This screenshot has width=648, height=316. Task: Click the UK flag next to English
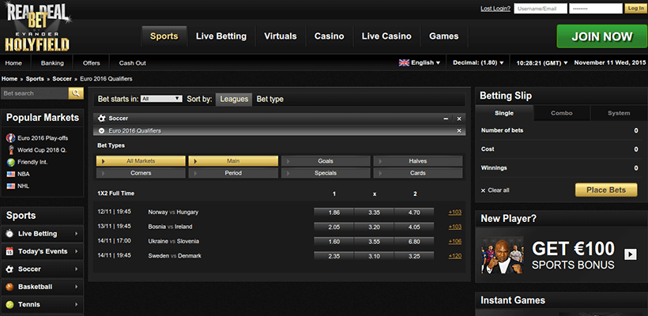point(404,62)
